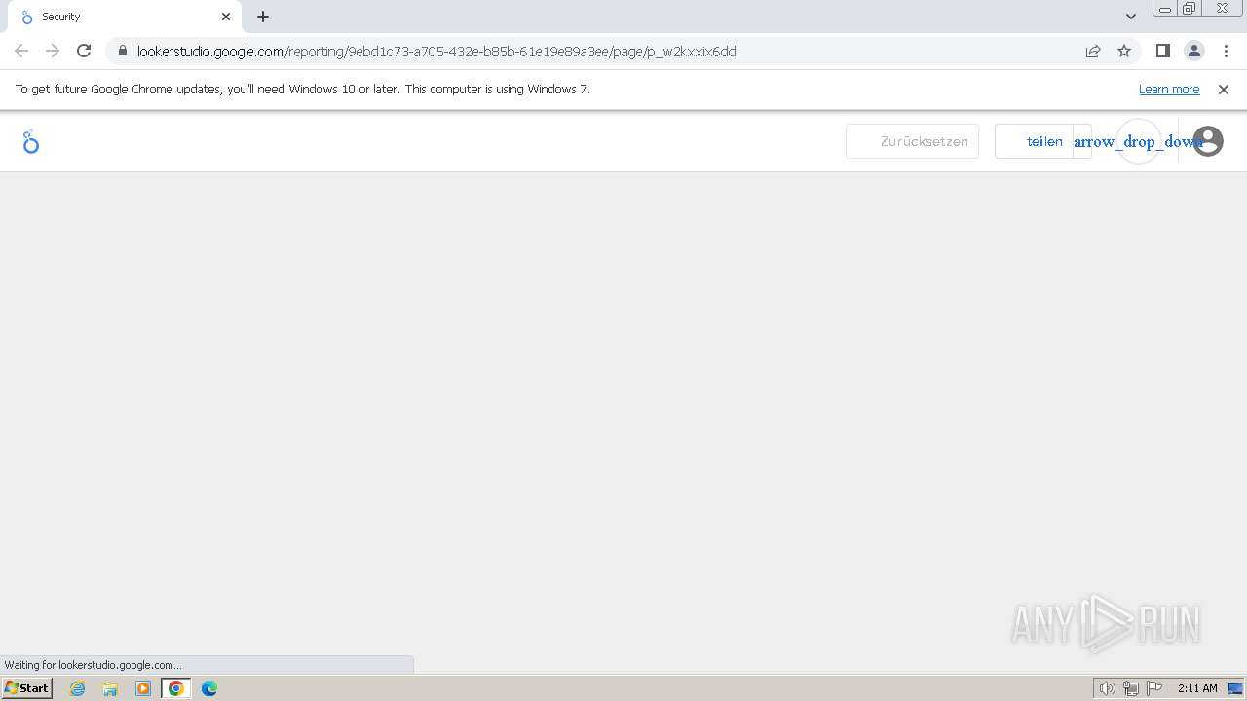Open the Chrome profile button
Image resolution: width=1247 pixels, height=701 pixels.
click(x=1193, y=51)
